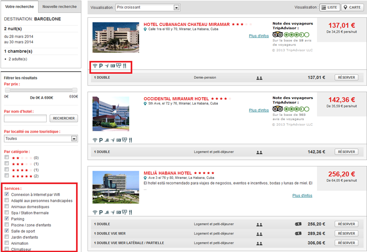Viewport: 367px width, 252px height.
Task: Click the map pin icon beside the Occidental Miramar address
Action: pos(145,103)
